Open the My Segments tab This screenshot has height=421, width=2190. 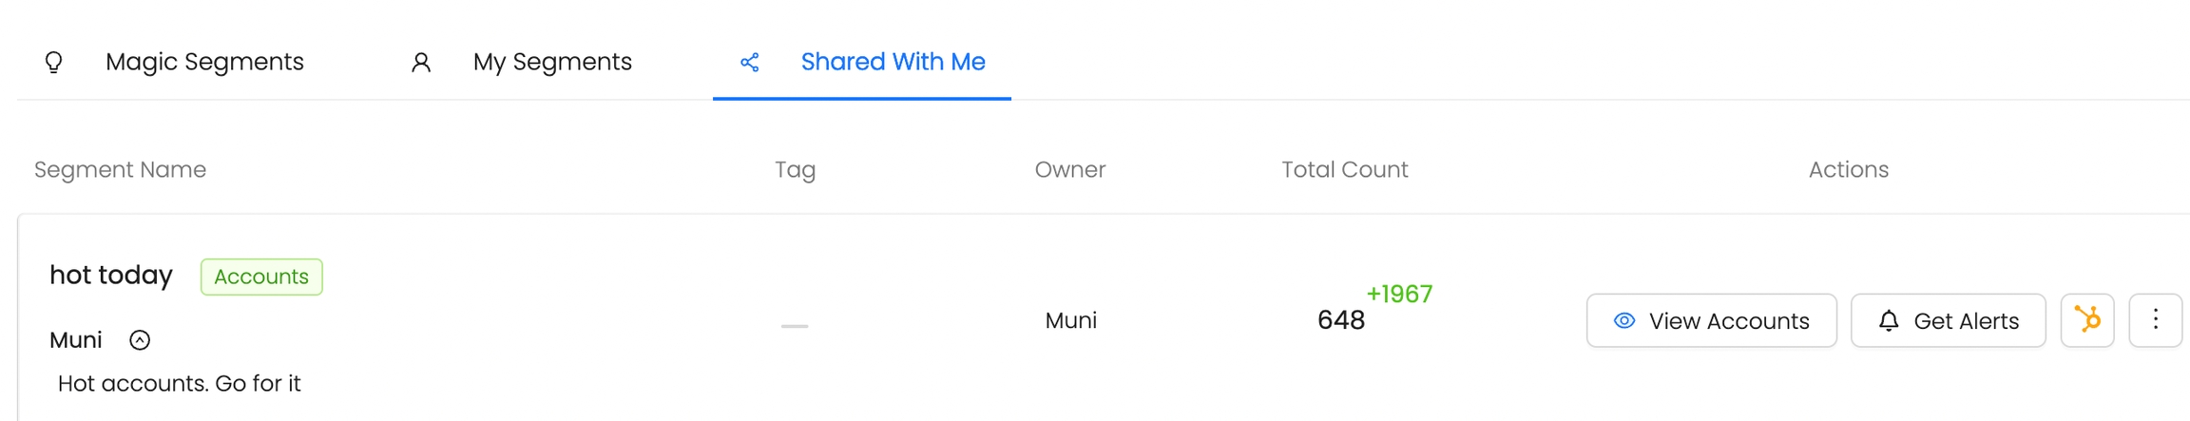click(x=551, y=62)
